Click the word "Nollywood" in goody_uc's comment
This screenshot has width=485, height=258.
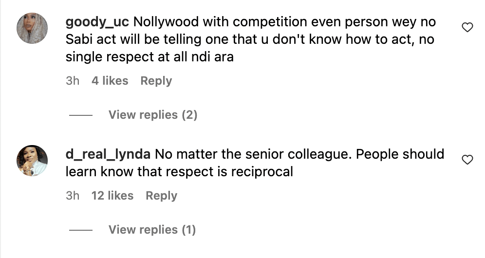coord(165,22)
